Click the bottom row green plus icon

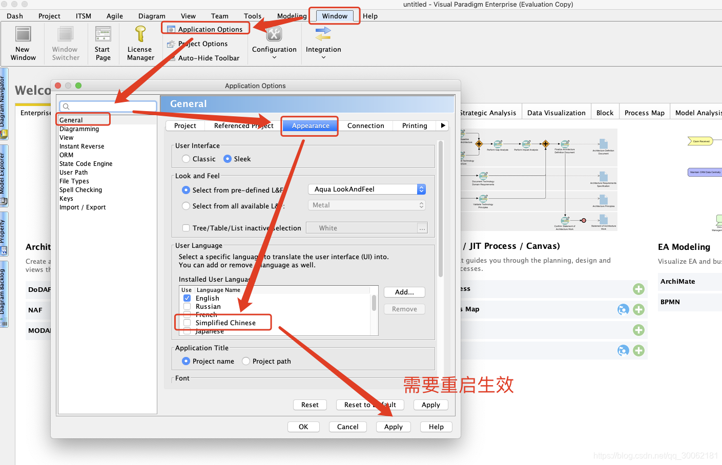638,351
